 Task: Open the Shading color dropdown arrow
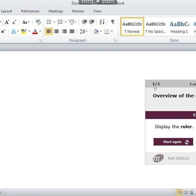101,31
